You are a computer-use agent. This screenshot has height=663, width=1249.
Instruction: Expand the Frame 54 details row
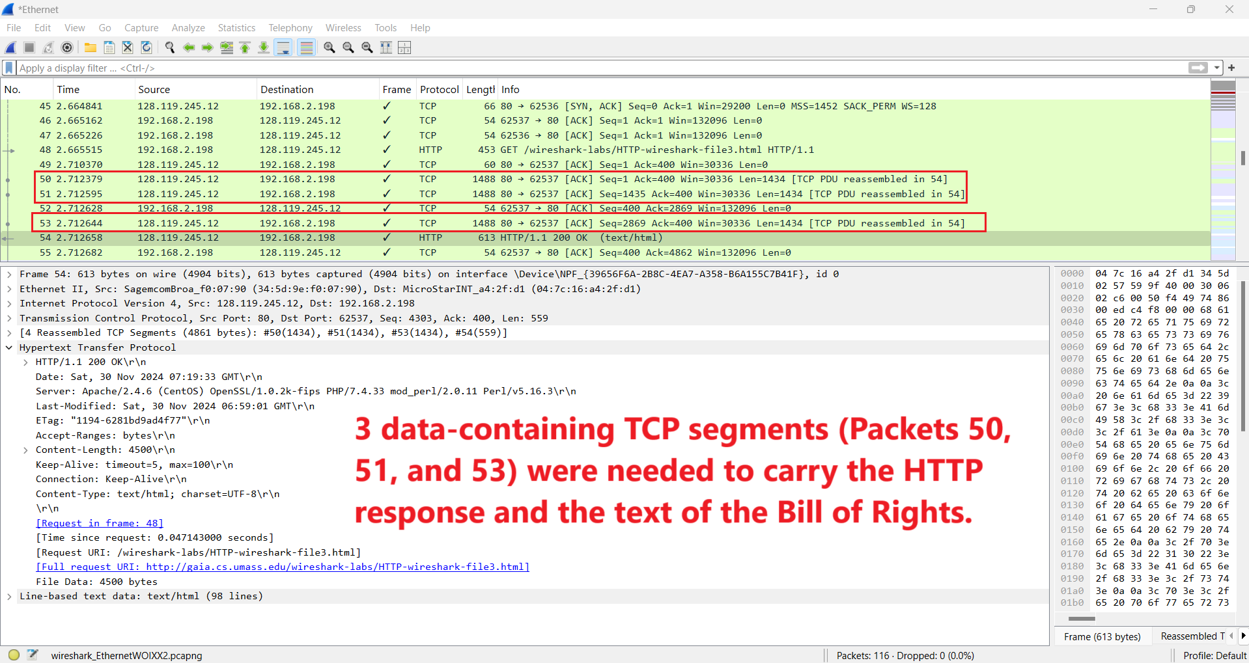click(x=9, y=275)
